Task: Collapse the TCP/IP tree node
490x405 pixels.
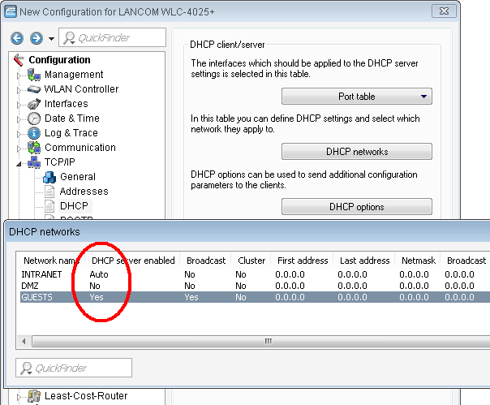Action: (x=20, y=162)
